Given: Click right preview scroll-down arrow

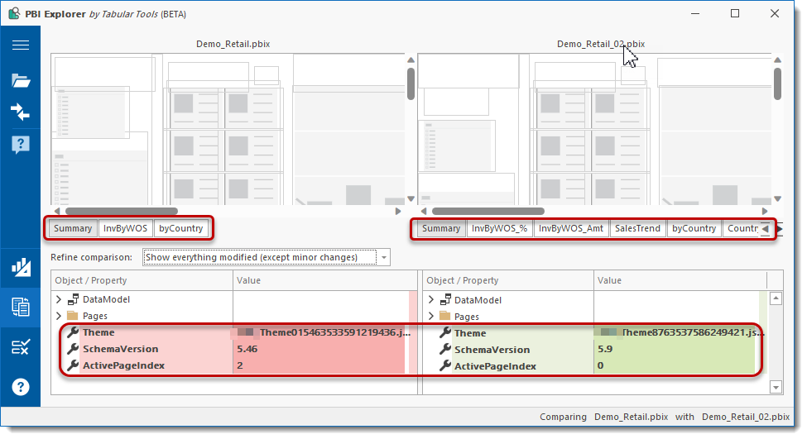Looking at the screenshot, I should [777, 198].
